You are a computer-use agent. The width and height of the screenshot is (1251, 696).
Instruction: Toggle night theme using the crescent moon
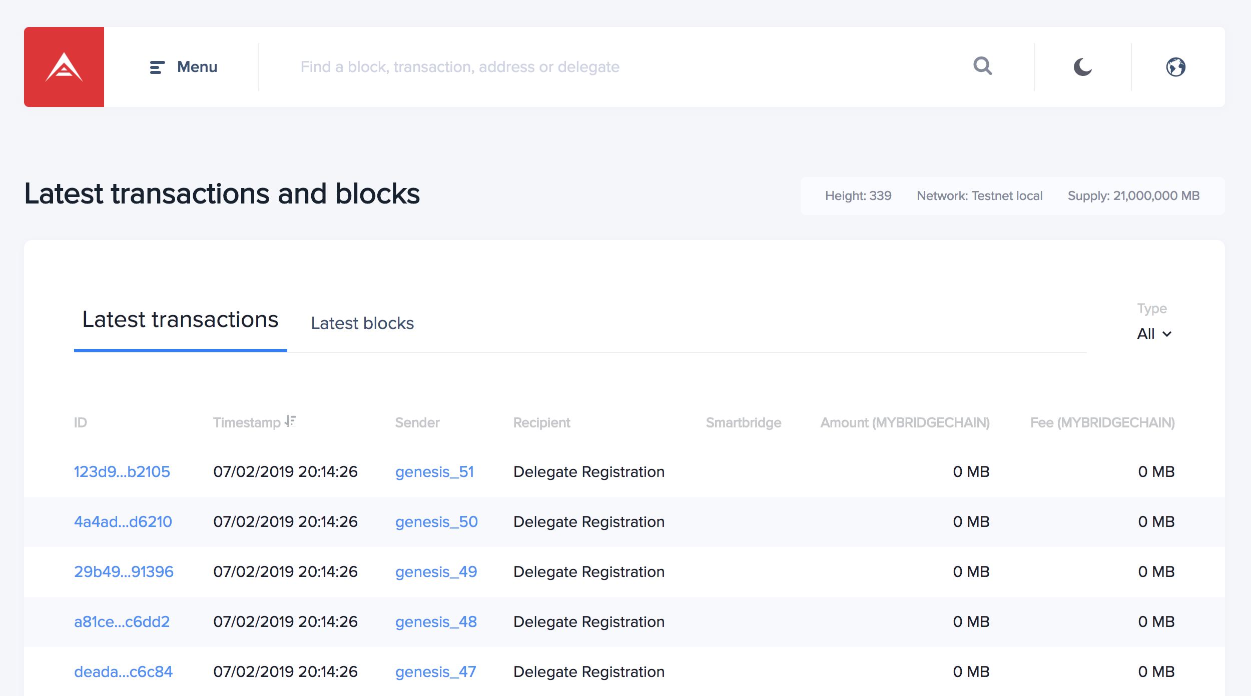click(x=1082, y=66)
